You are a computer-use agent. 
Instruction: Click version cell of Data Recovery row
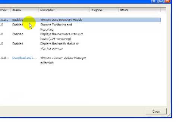[x=4, y=20]
